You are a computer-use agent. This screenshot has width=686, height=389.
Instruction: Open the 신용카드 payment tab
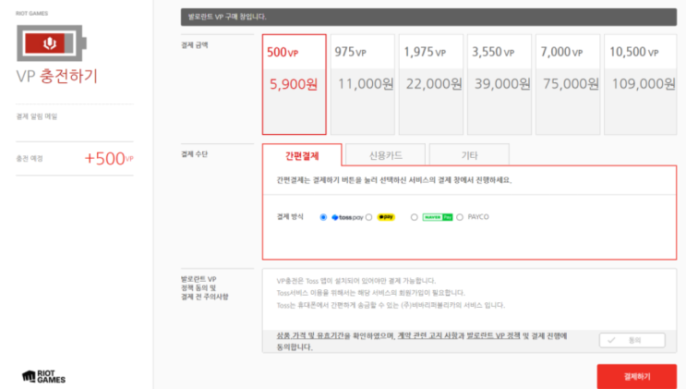[385, 154]
